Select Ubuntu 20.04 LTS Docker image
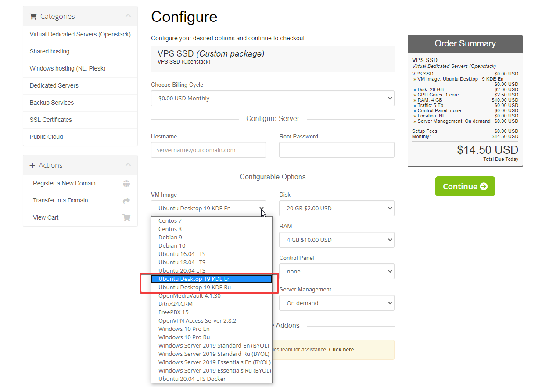The height and width of the screenshot is (387, 549). [x=192, y=379]
